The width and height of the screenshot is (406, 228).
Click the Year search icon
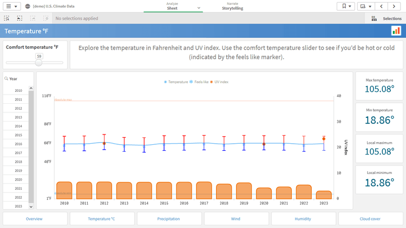[x=6, y=79]
